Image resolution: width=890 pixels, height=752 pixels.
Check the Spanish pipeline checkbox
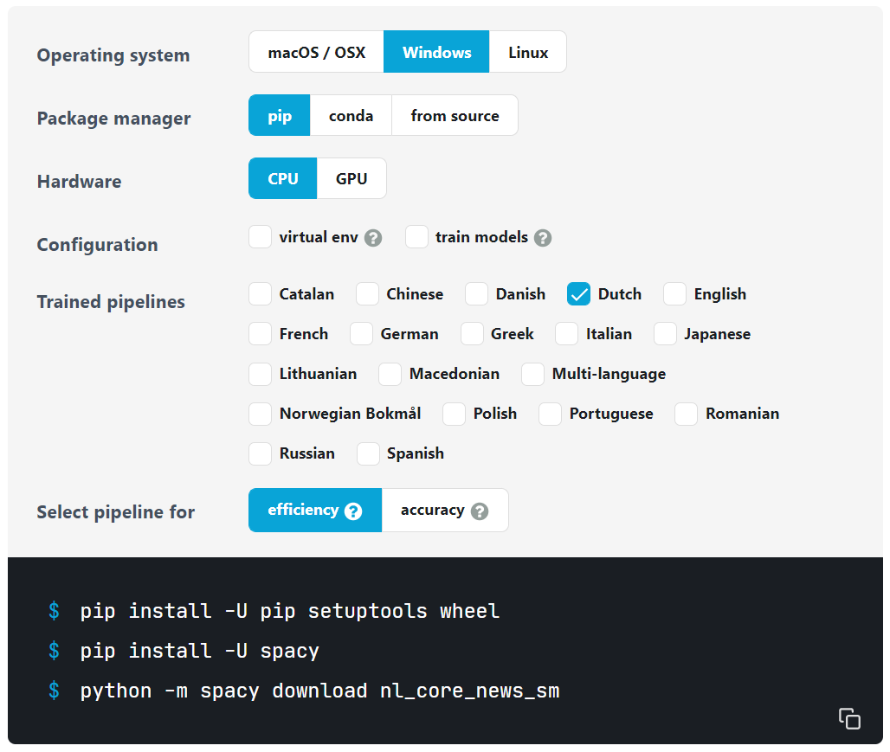coord(368,453)
